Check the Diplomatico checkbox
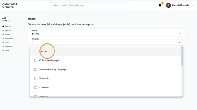197x110 pixels. coord(36,78)
